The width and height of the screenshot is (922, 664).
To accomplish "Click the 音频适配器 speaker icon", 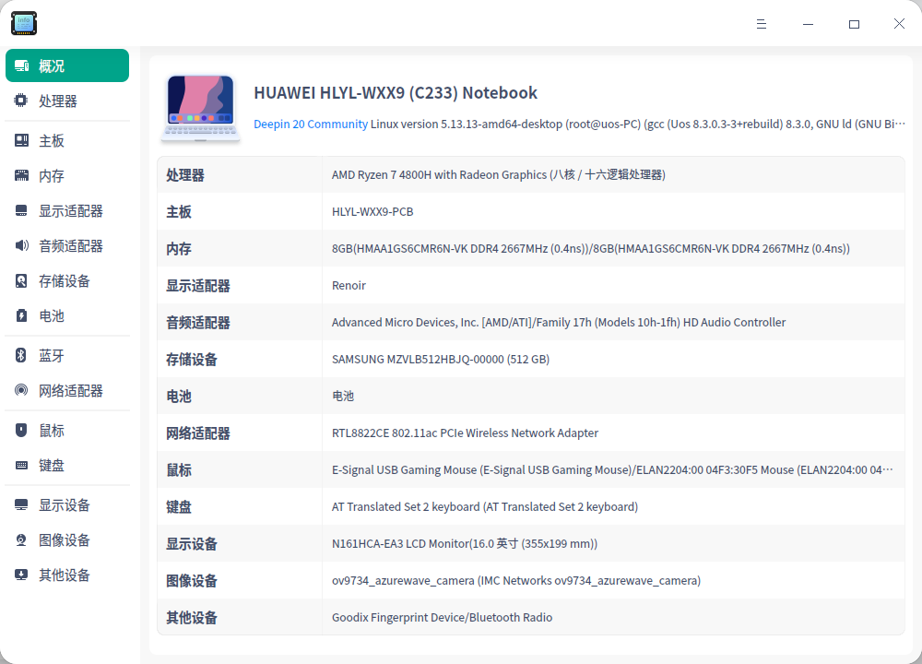I will pyautogui.click(x=21, y=245).
